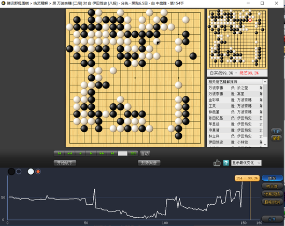Click the mini-board thumbnail preview
This screenshot has height=226, width=285.
(x=237, y=39)
